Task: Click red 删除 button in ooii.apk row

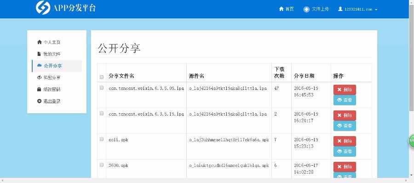Action: [345, 141]
